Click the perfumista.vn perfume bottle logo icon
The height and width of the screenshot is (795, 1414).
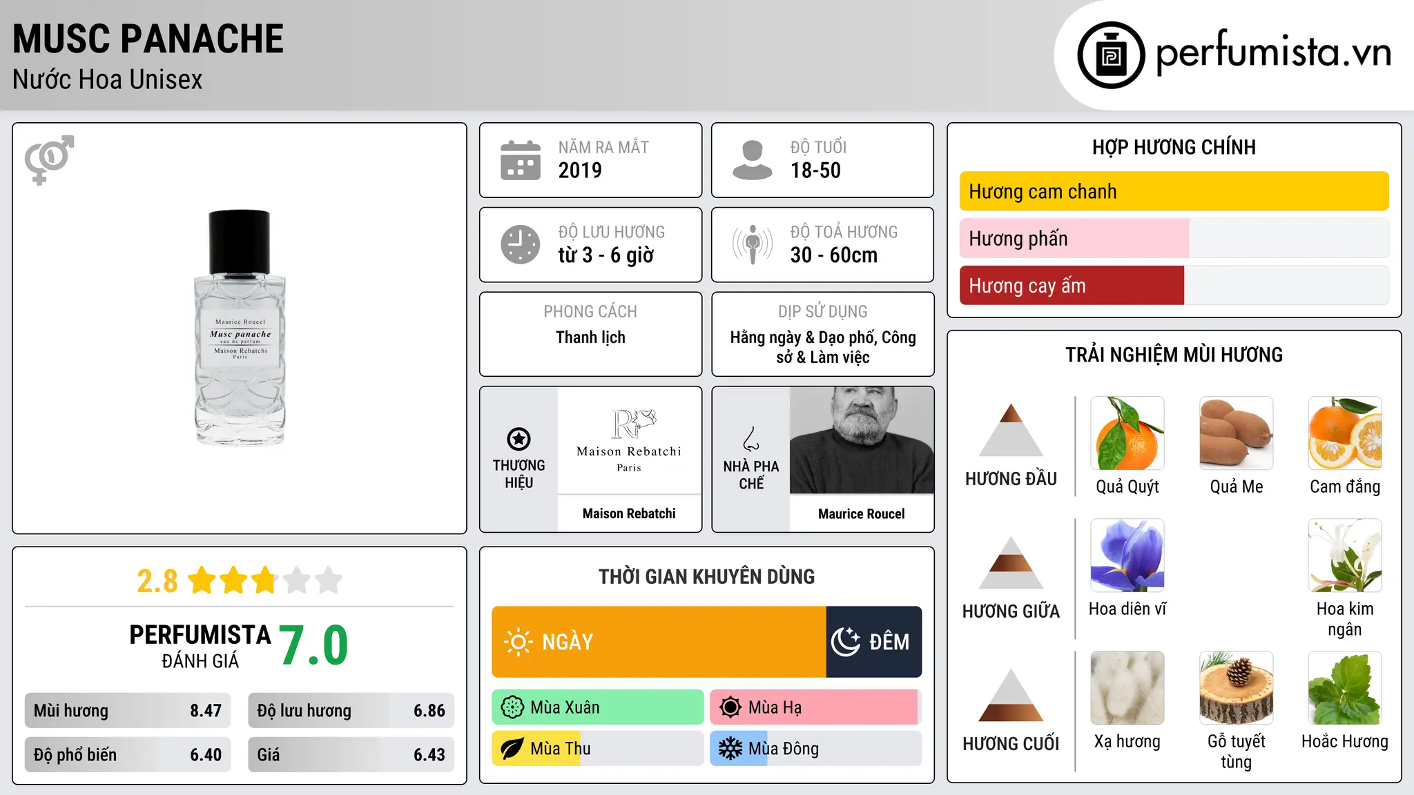pos(1111,55)
